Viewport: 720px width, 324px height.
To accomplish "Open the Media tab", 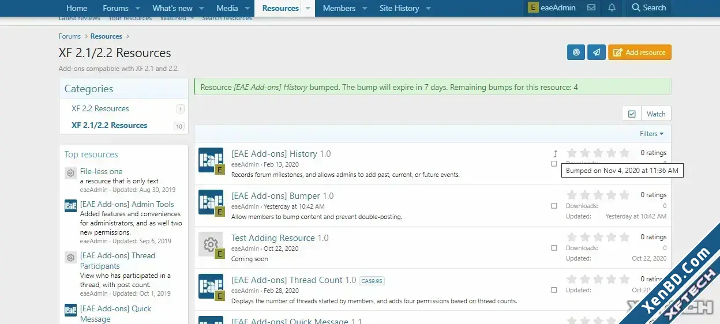I will (x=227, y=8).
